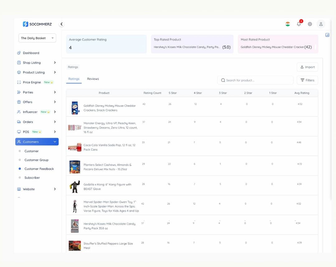The width and height of the screenshot is (336, 267).
Task: Click the Rating Count column header
Action: pyautogui.click(x=152, y=93)
